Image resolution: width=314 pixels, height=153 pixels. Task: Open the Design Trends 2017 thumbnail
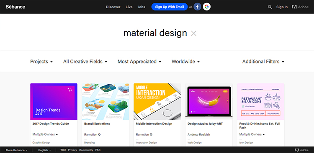tap(54, 102)
